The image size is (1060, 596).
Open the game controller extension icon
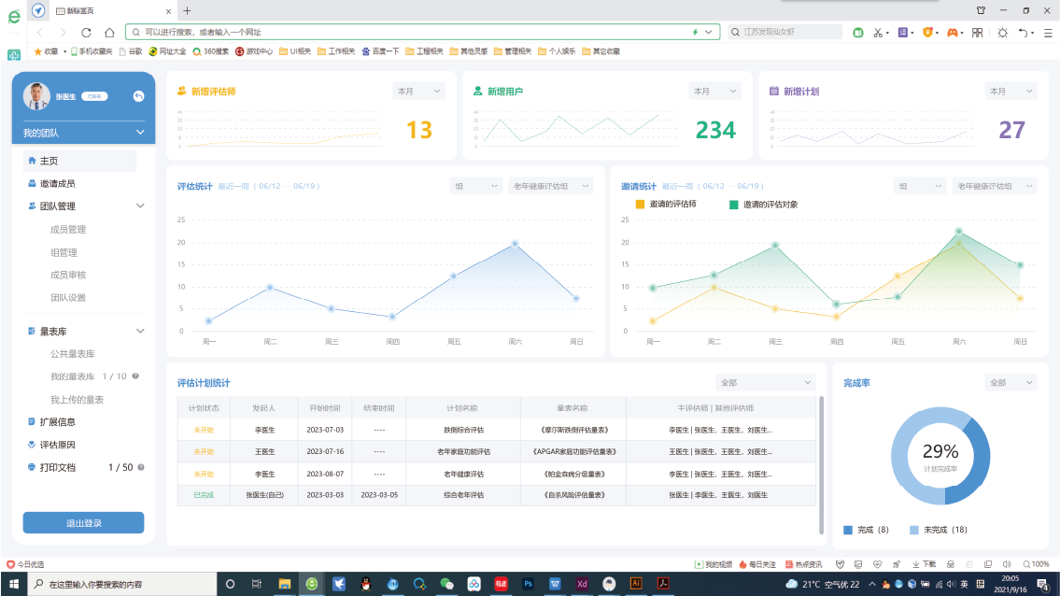click(953, 32)
